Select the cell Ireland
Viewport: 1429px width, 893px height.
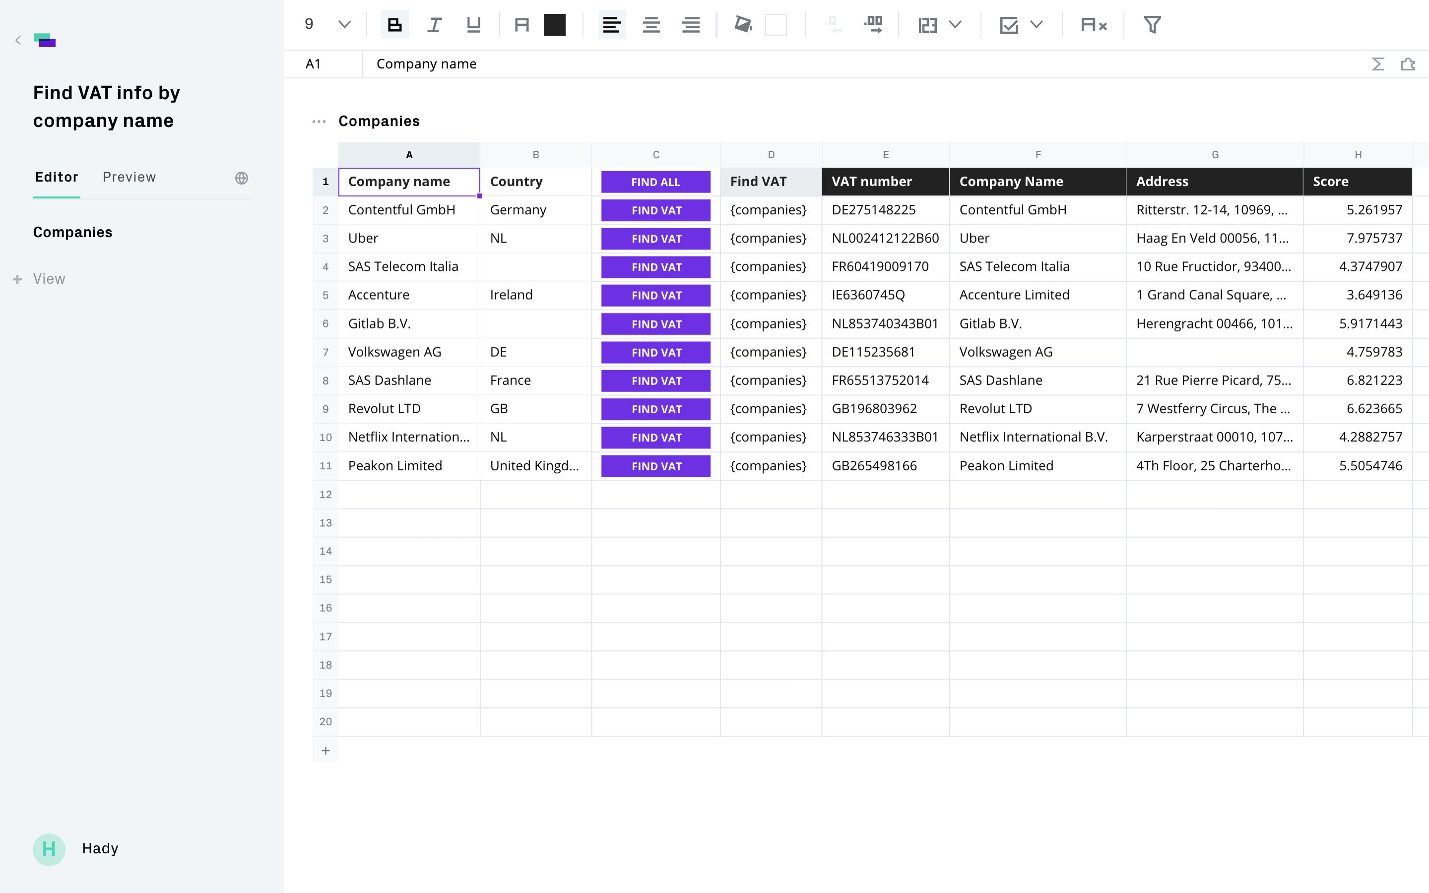535,295
